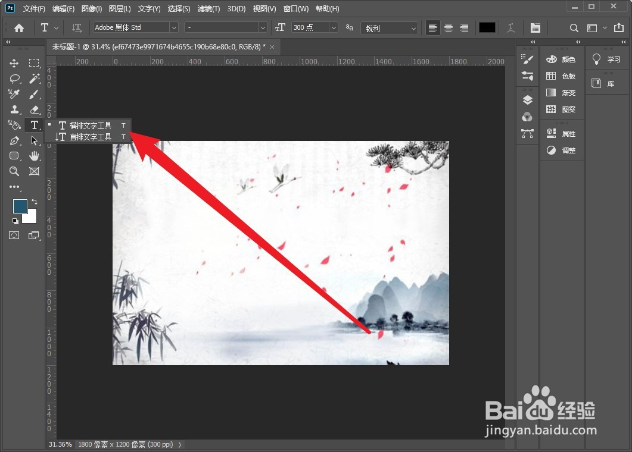The width and height of the screenshot is (632, 452).
Task: Select the Brush tool
Action: (35, 94)
